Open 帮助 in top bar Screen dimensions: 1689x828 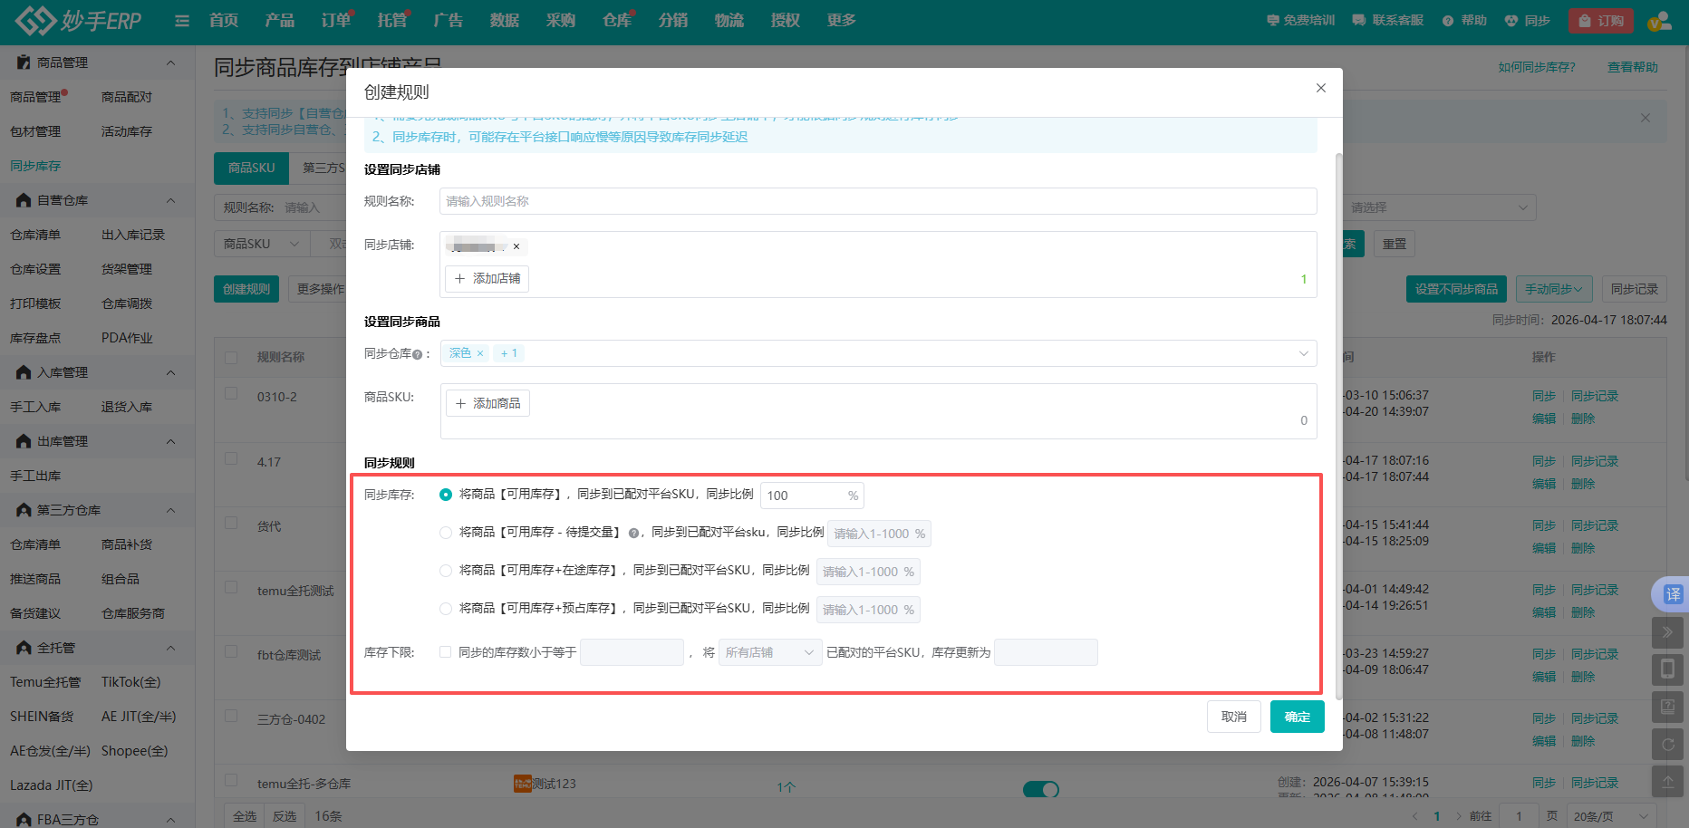click(1464, 20)
